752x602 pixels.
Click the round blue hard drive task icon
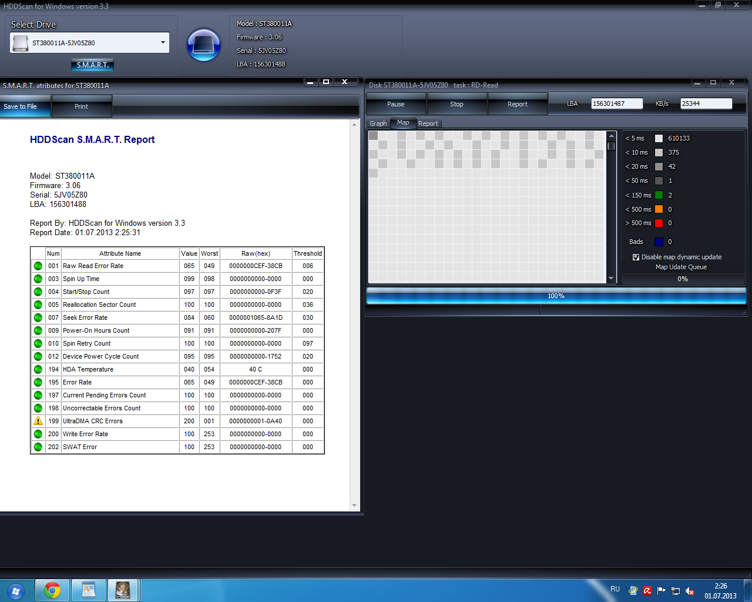click(x=203, y=45)
